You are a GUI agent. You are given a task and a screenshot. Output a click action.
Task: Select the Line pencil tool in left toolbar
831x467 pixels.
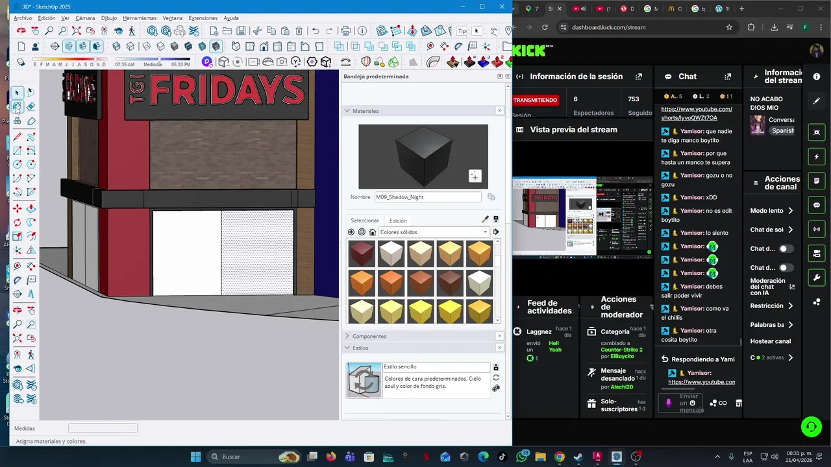coord(17,136)
